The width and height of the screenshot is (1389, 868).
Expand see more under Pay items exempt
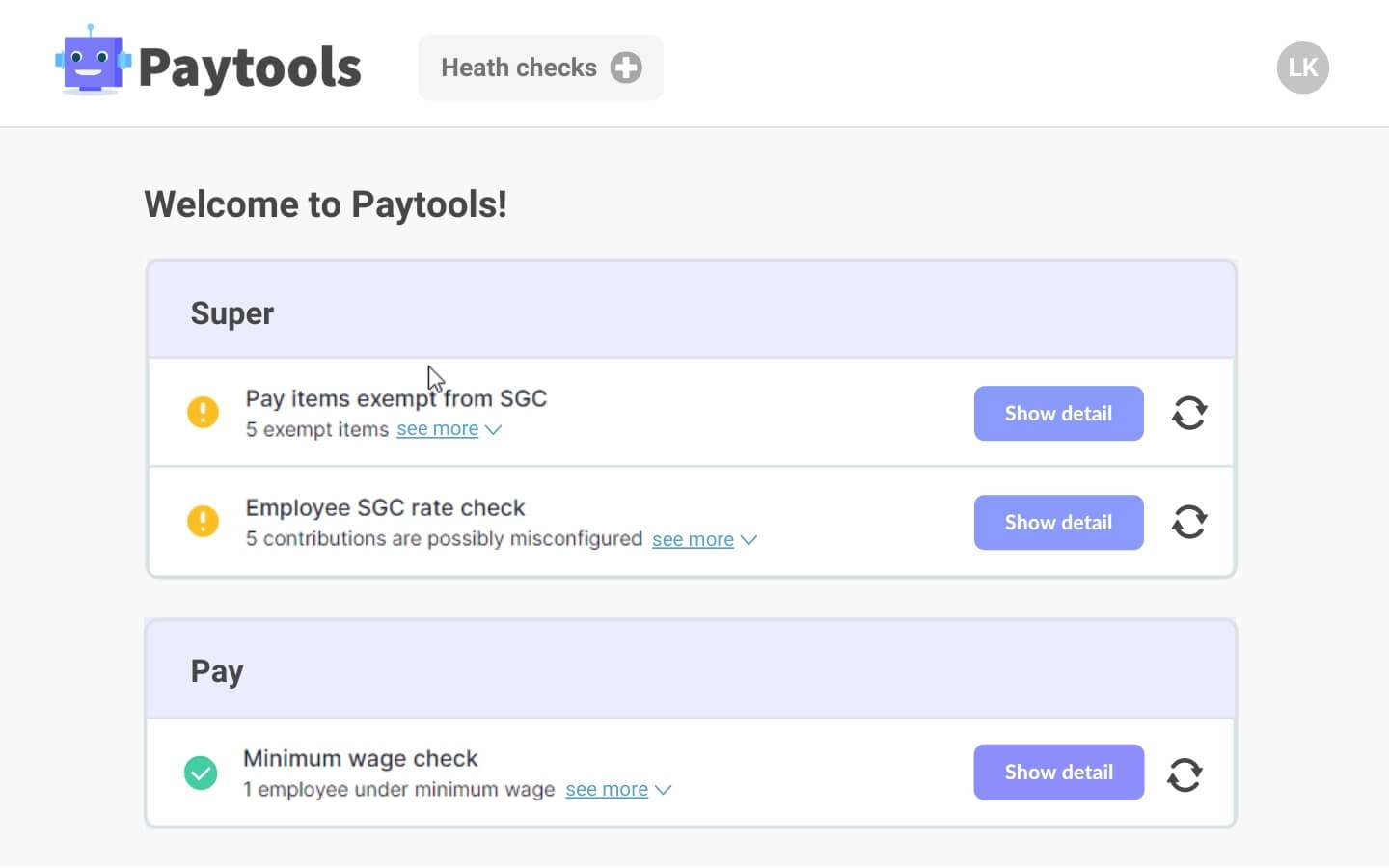(x=437, y=428)
